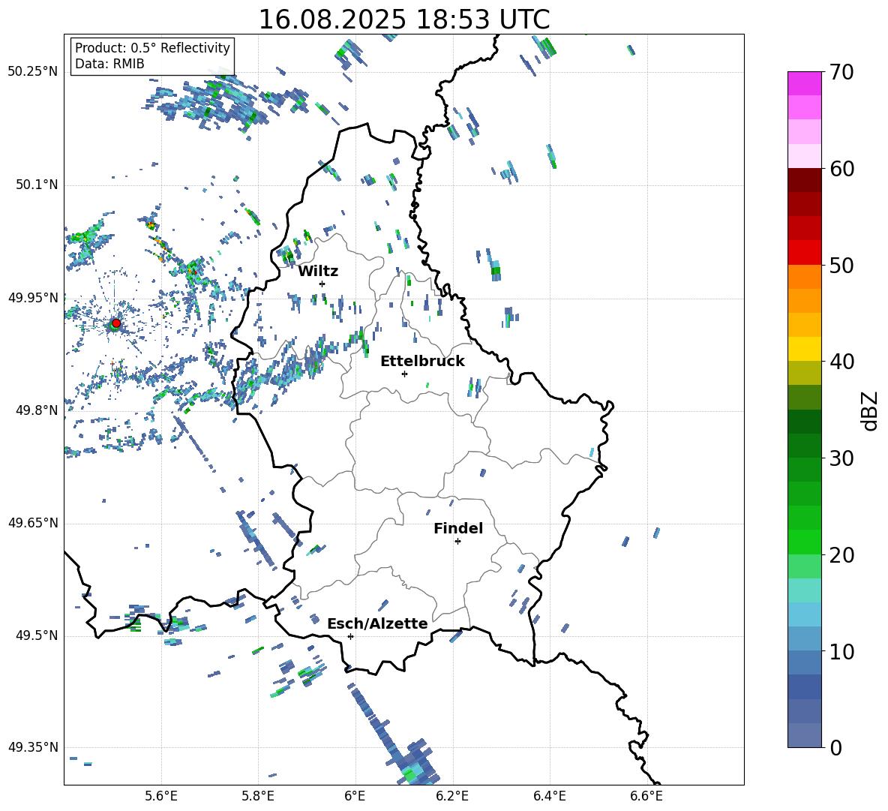Image resolution: width=888 pixels, height=811 pixels.
Task: Click the orange colorbar segment below 50
Action: pyautogui.click(x=805, y=277)
